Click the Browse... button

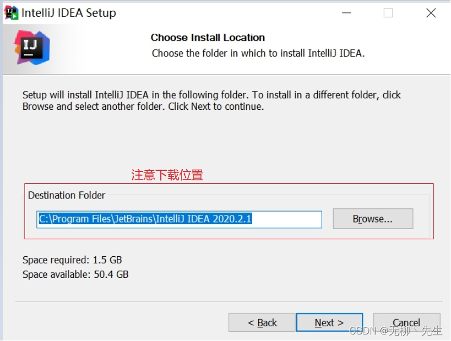tap(372, 219)
